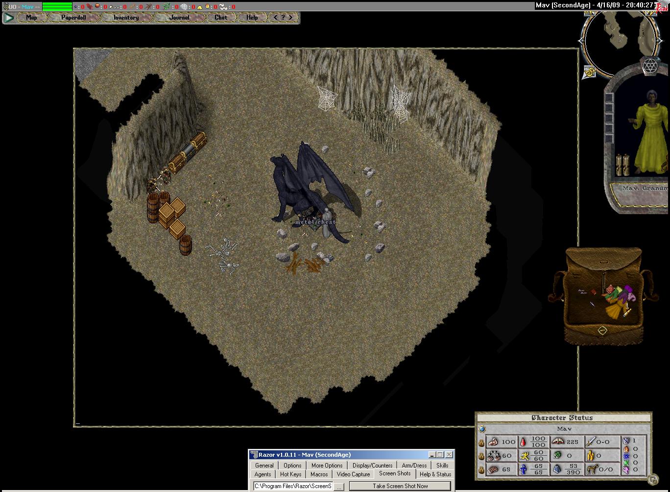Open the scrolls on the paperdoll
670x492 pixels.
point(622,164)
